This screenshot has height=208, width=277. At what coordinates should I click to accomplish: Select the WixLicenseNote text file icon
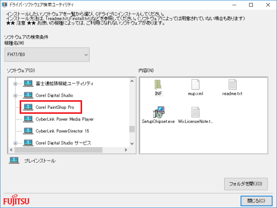coord(195,112)
